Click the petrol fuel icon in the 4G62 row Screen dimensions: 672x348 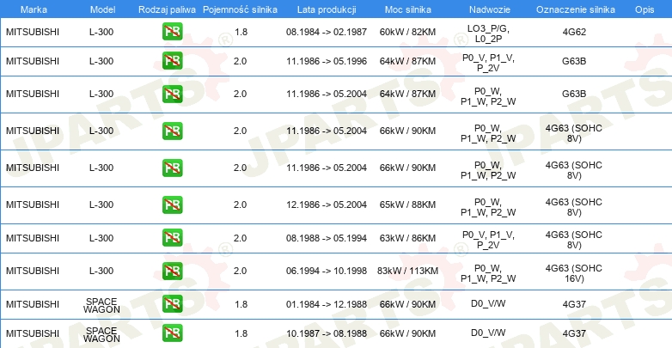point(172,32)
